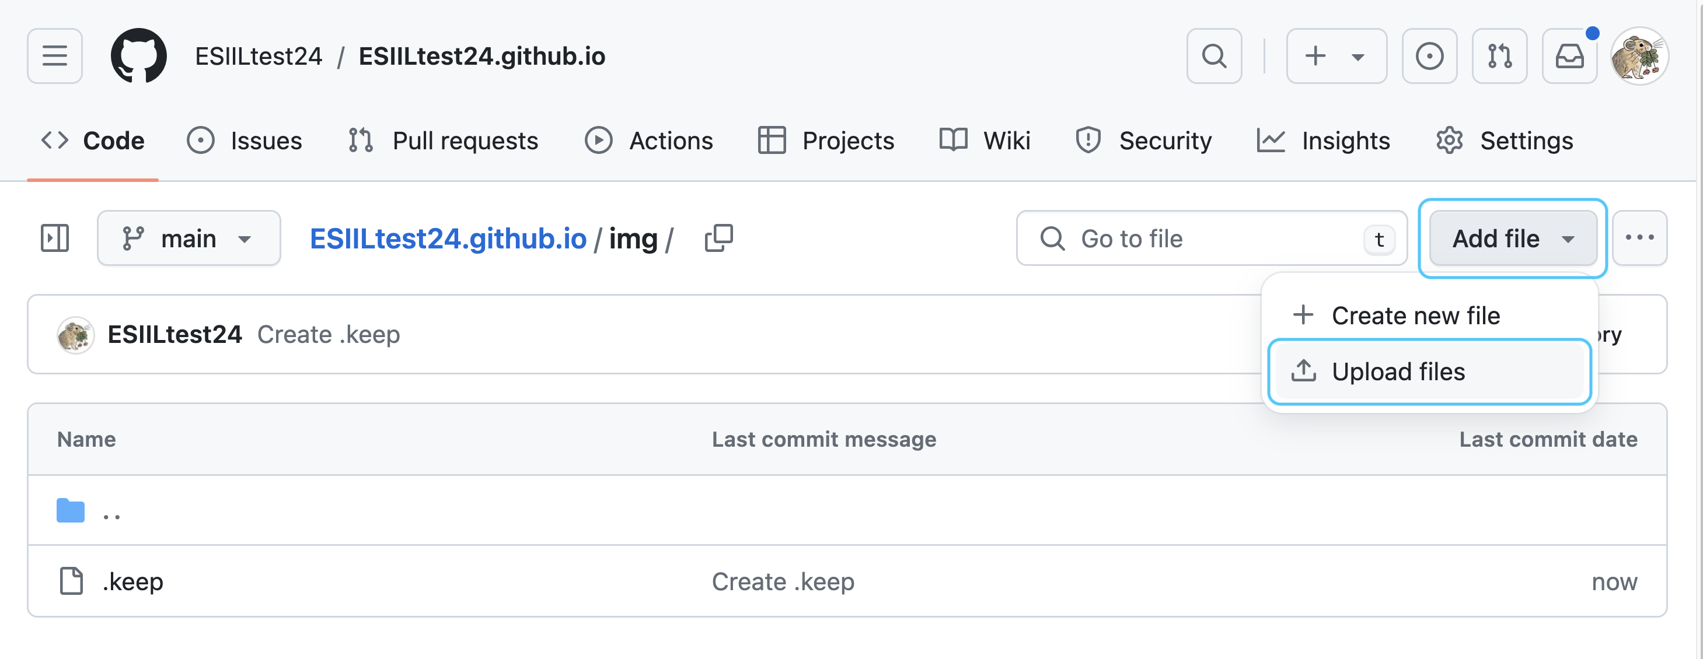Open the notifications inbox icon
The image size is (1703, 659).
point(1569,56)
